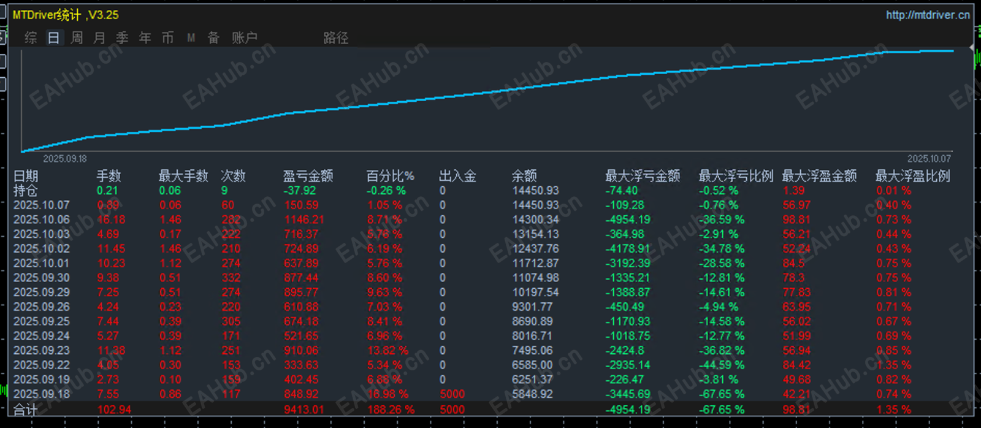Click the trade count value 332
981x428 pixels.
[x=231, y=278]
